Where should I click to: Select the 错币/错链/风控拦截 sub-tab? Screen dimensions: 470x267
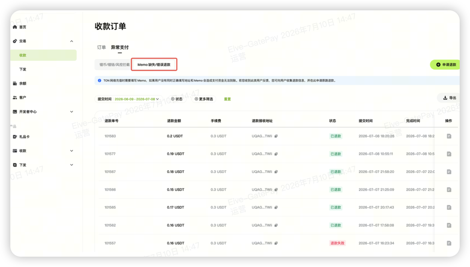point(114,65)
